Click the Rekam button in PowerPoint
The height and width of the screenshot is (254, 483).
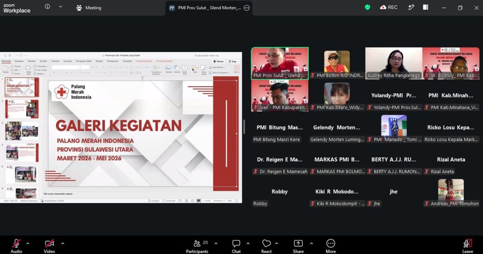click(x=219, y=62)
